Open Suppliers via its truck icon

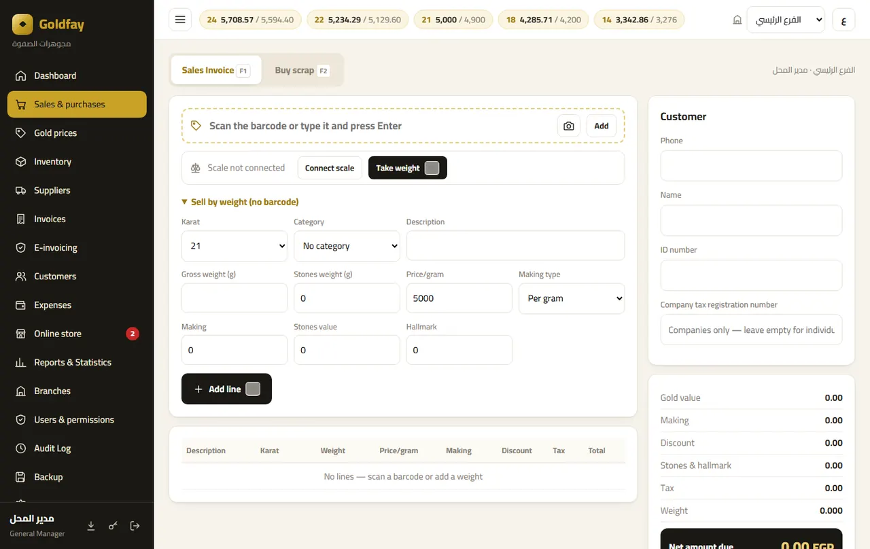(x=21, y=190)
